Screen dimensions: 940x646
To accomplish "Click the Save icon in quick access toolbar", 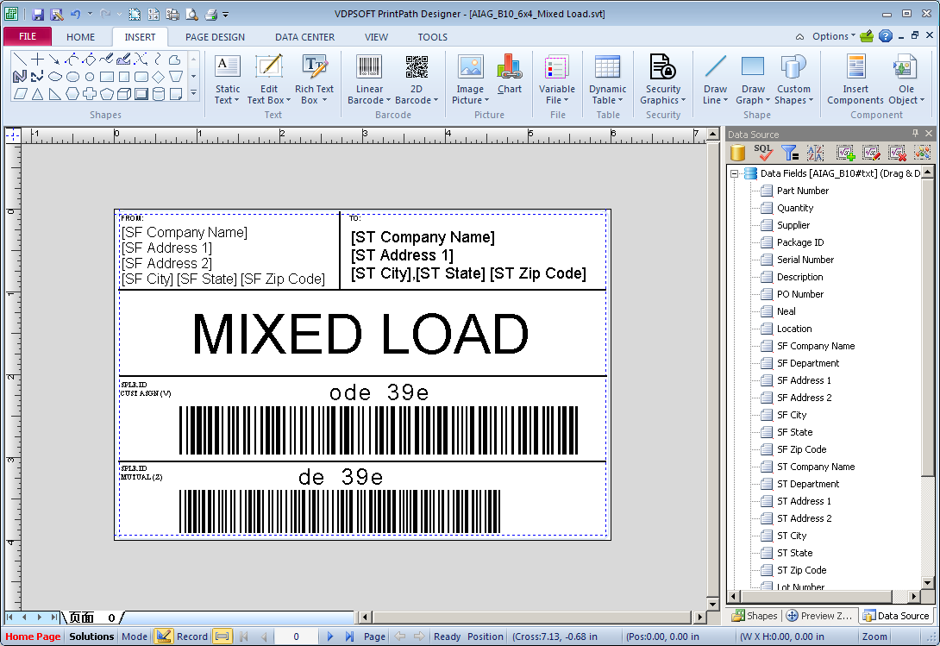I will pyautogui.click(x=38, y=15).
